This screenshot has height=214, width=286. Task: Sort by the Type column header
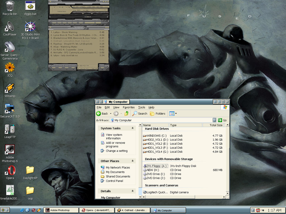(185, 125)
